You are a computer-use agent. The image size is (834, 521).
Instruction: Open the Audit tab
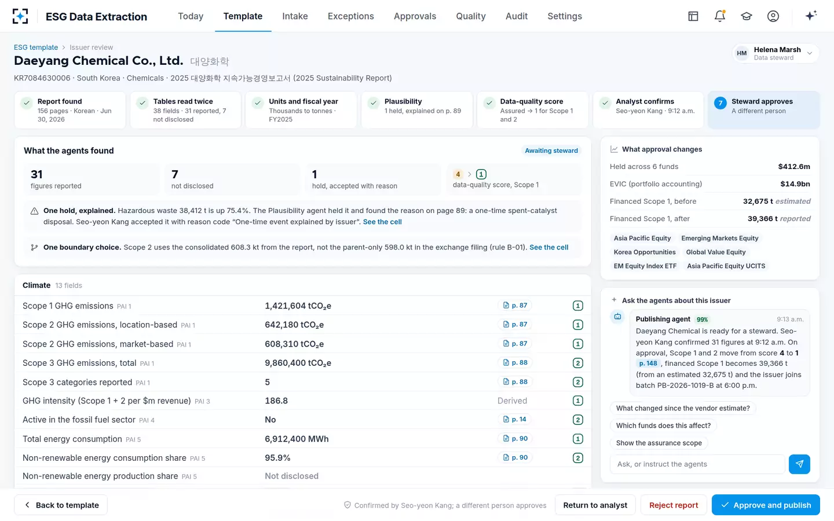(517, 16)
